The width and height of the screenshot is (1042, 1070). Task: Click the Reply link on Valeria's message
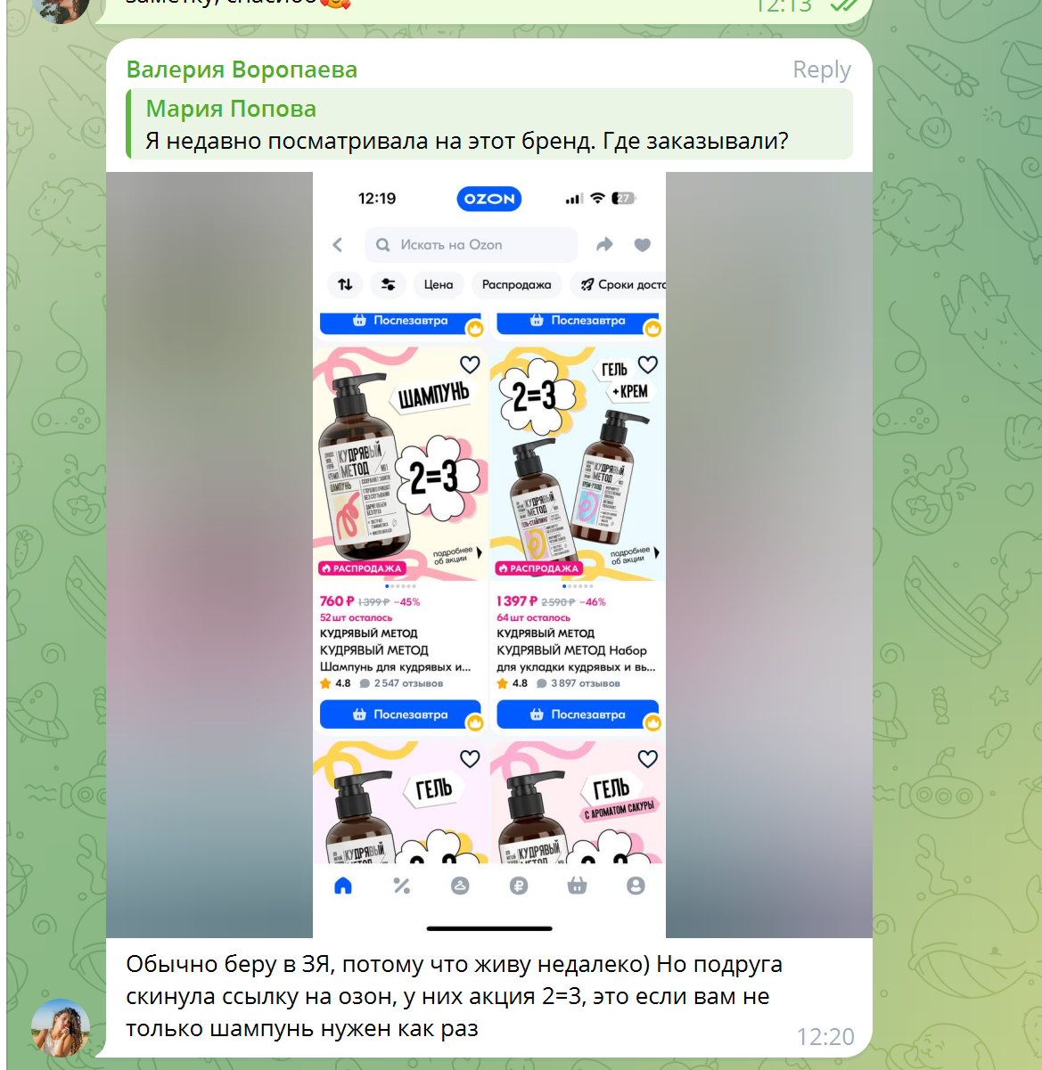[822, 70]
